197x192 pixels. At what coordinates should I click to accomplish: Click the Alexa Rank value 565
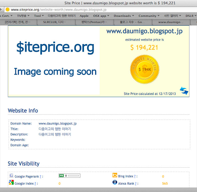[165, 184]
